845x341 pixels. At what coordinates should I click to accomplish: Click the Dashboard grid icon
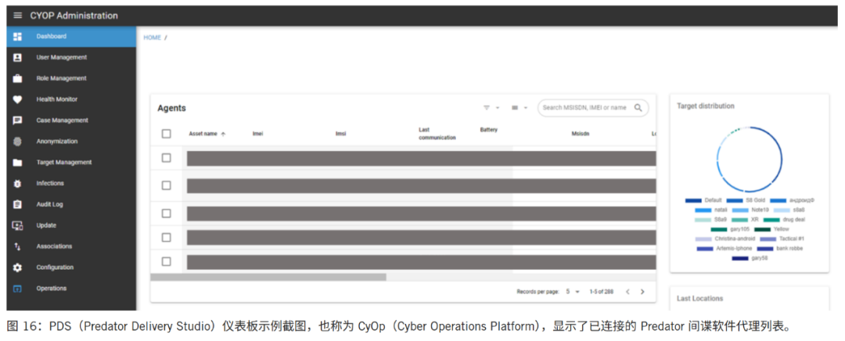17,37
